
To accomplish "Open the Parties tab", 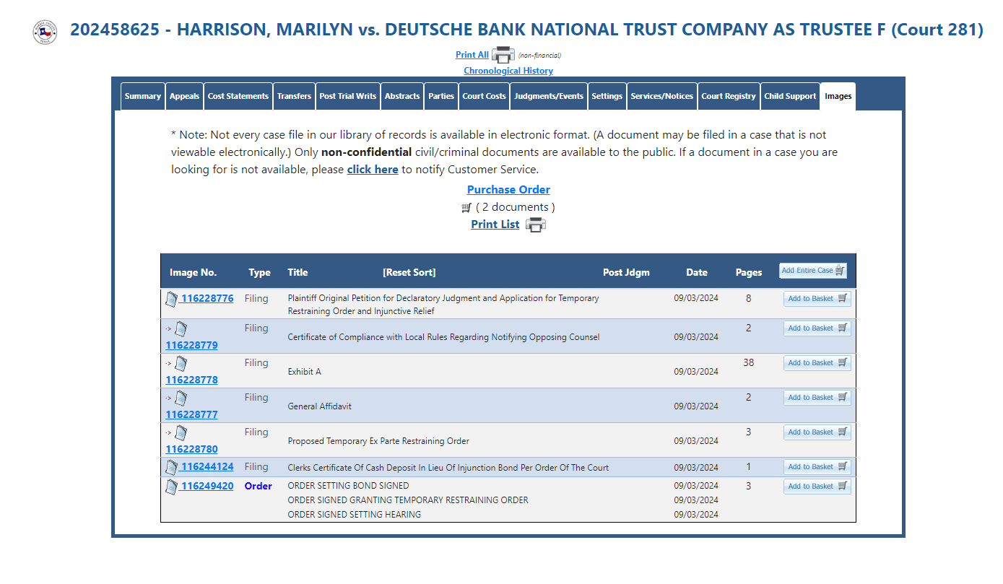I will pos(441,97).
